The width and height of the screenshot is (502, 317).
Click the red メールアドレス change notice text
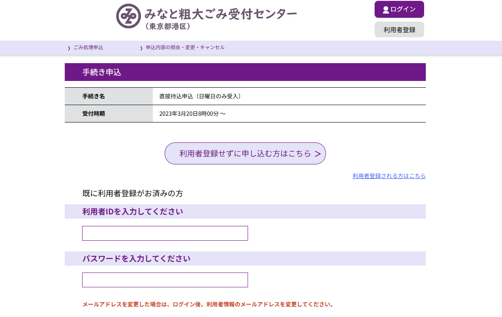208,304
